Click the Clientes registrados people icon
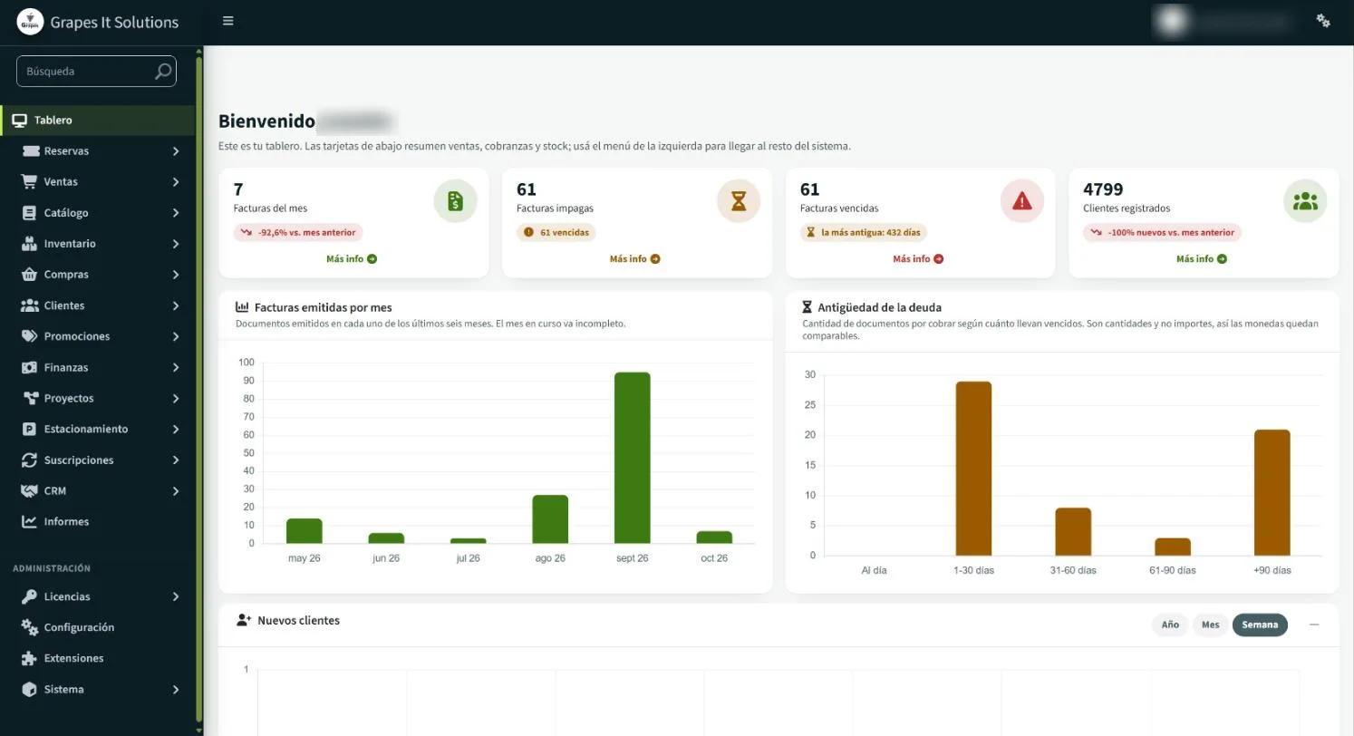Image resolution: width=1354 pixels, height=736 pixels. click(1305, 201)
